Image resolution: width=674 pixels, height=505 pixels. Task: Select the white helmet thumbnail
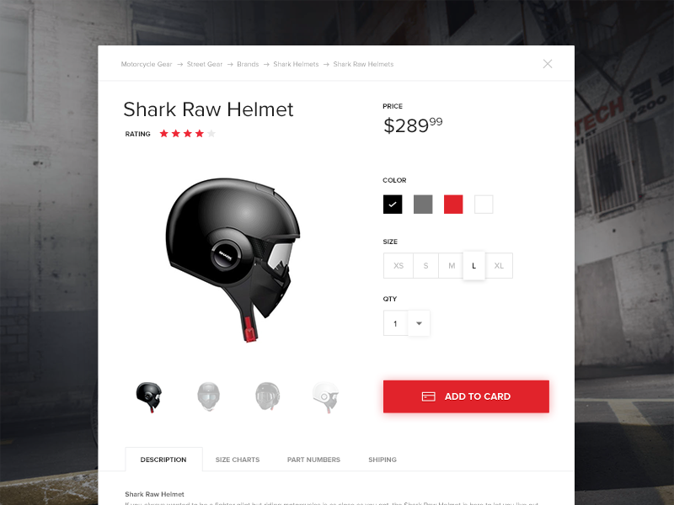[x=325, y=396]
